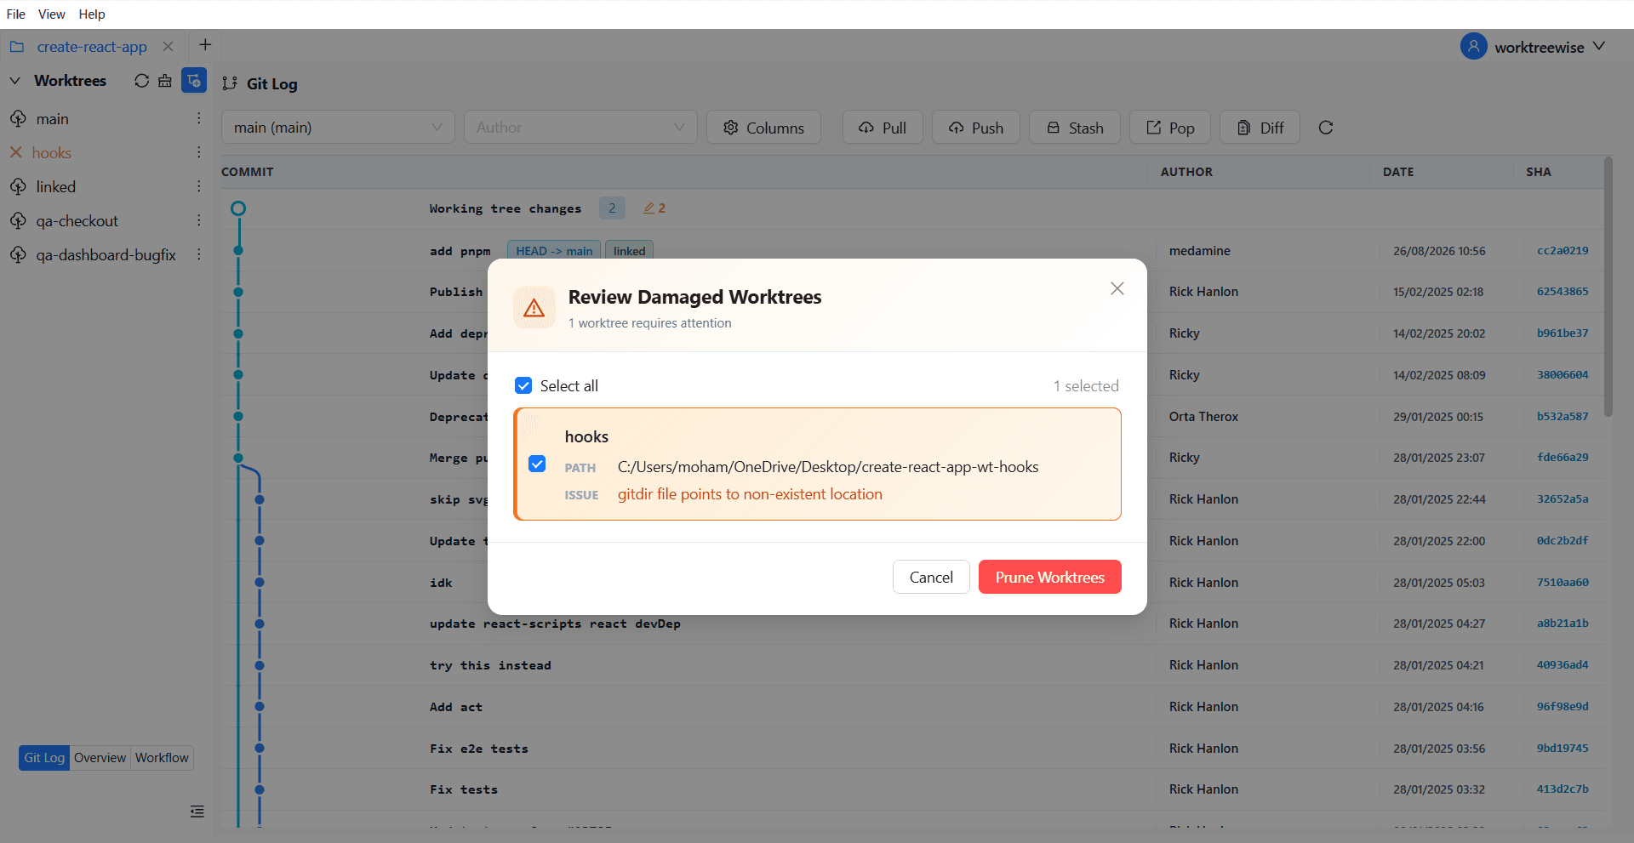Collapse the Worktrees section chevron
This screenshot has height=843, width=1634.
[x=15, y=81]
